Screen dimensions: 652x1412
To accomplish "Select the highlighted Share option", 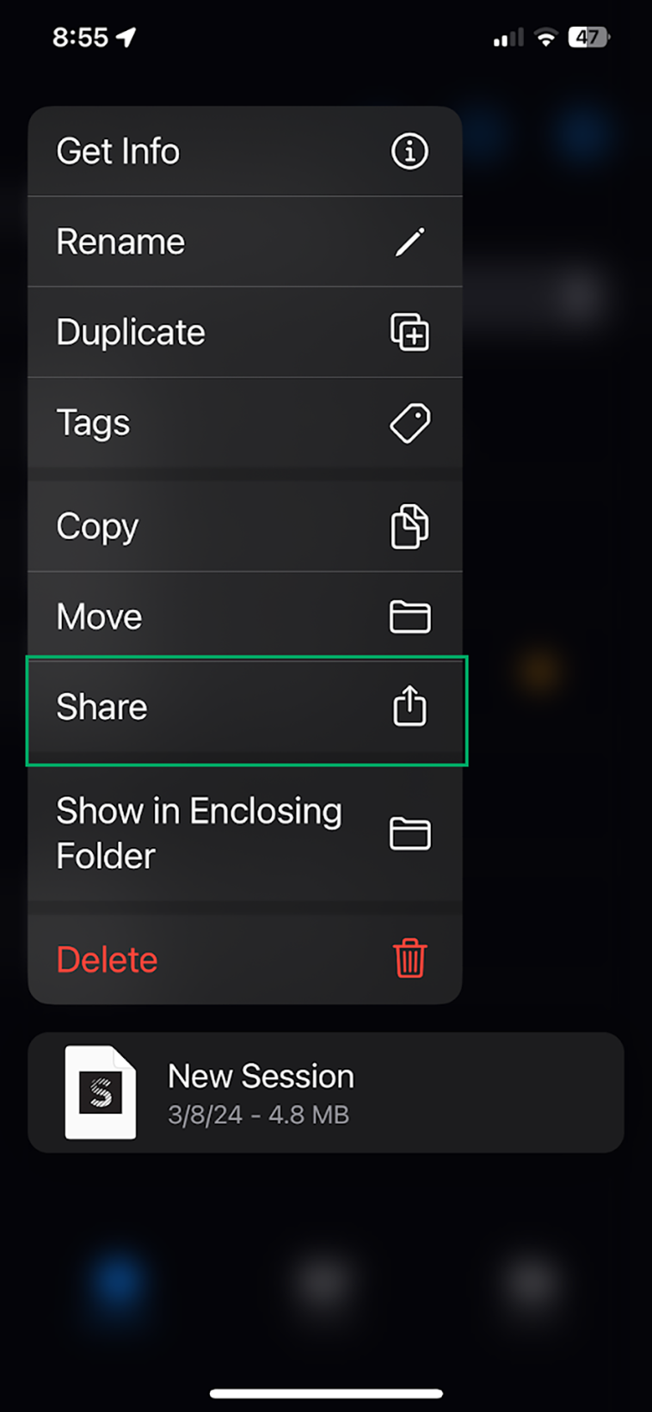I will (247, 710).
